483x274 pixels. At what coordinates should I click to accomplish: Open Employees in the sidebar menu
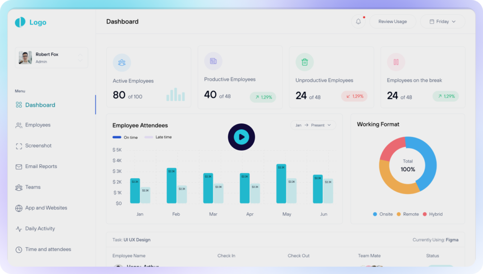tap(37, 125)
